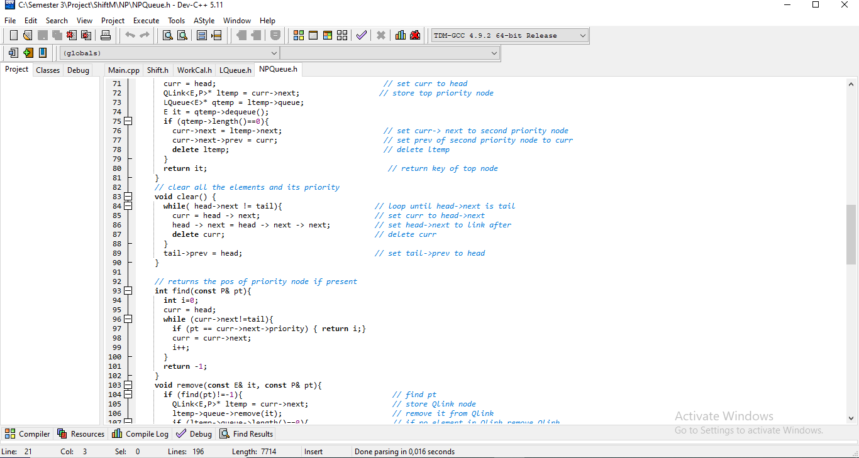
Task: Click the Goto Bookmarks icon
Action: (42, 53)
